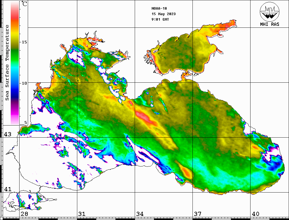Click the "10" scale tick label
The height and width of the screenshot is (220, 289).
click(x=24, y=83)
